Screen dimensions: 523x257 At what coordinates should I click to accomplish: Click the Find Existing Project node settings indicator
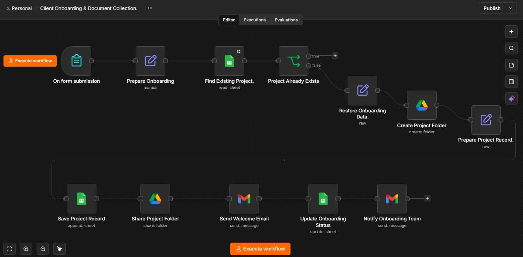[239, 51]
